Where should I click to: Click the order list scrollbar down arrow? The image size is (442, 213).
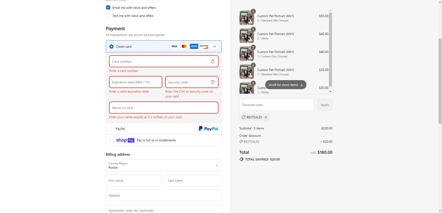(x=330, y=92)
